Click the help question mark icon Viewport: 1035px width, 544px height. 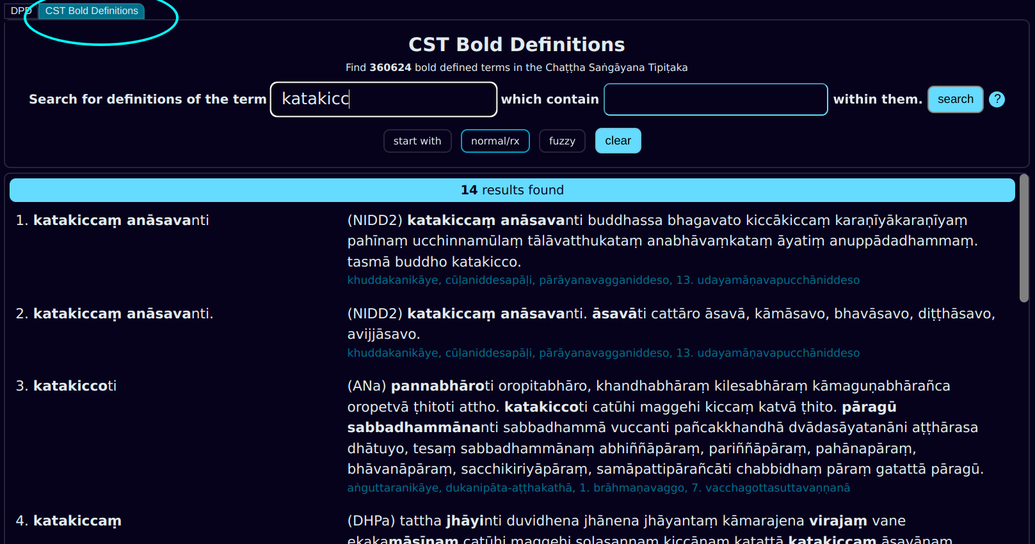tap(997, 100)
